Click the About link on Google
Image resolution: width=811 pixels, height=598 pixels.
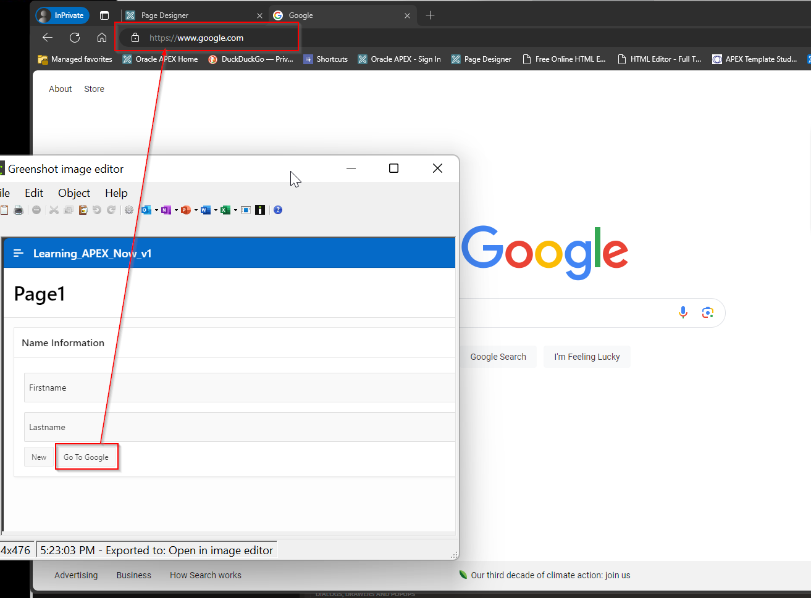coord(61,89)
